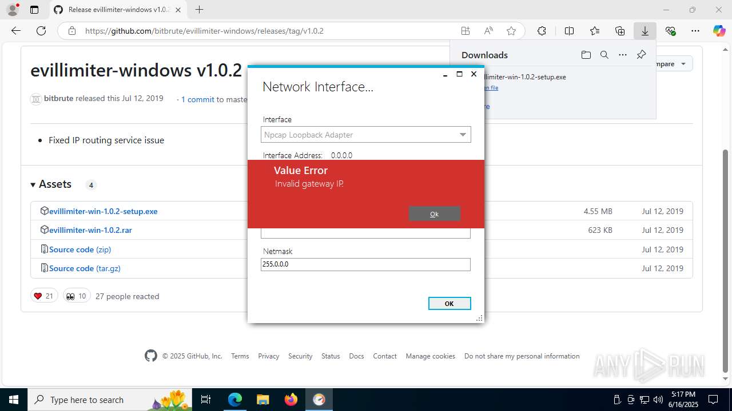Open Edge Settings and more menu
This screenshot has width=732, height=411.
(x=695, y=31)
